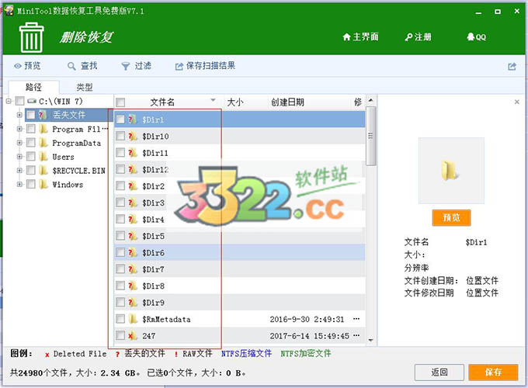Click the 247 deleted folder icon

[x=132, y=335]
